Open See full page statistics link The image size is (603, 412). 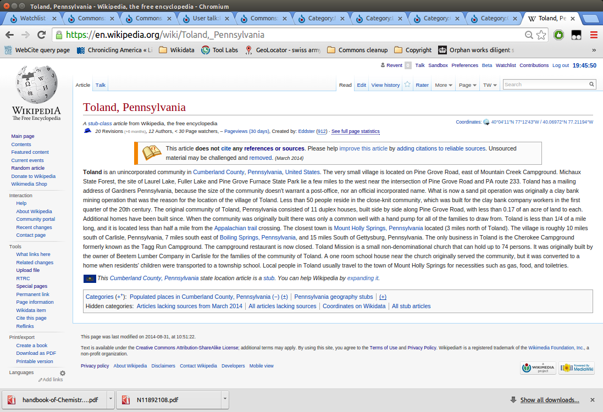(355, 131)
